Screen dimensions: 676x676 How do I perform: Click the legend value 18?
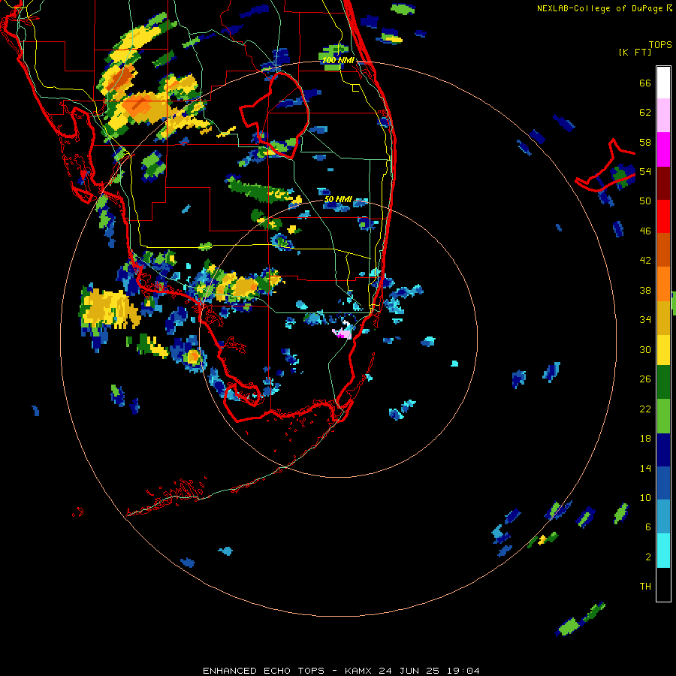pos(645,439)
